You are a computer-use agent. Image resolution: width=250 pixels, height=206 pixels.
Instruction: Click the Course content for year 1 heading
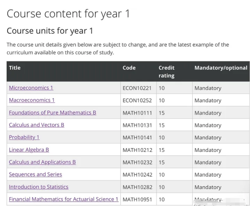[68, 14]
